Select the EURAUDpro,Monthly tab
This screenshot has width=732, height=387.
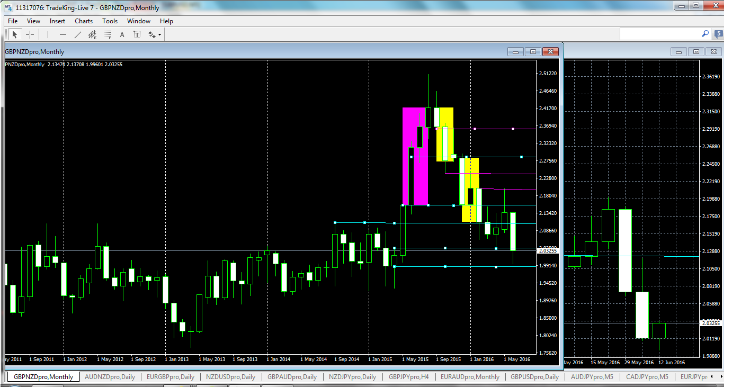pyautogui.click(x=469, y=377)
